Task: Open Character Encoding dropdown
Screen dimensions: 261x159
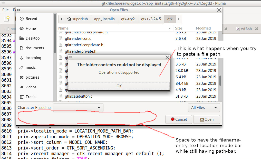Action: point(78,108)
